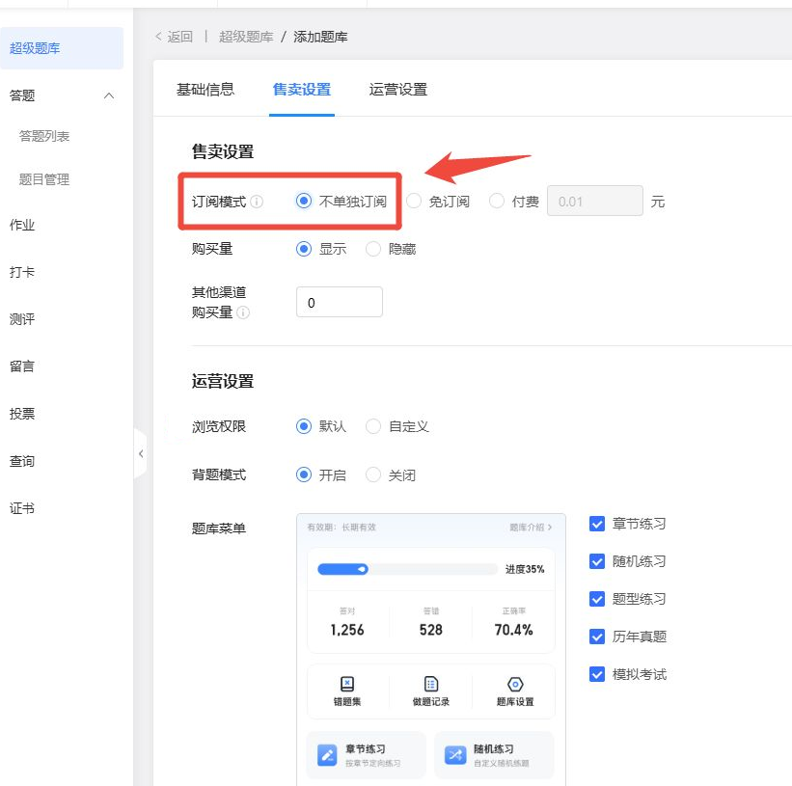
Task: Collapse the left sidebar panel arrow
Action: point(141,453)
